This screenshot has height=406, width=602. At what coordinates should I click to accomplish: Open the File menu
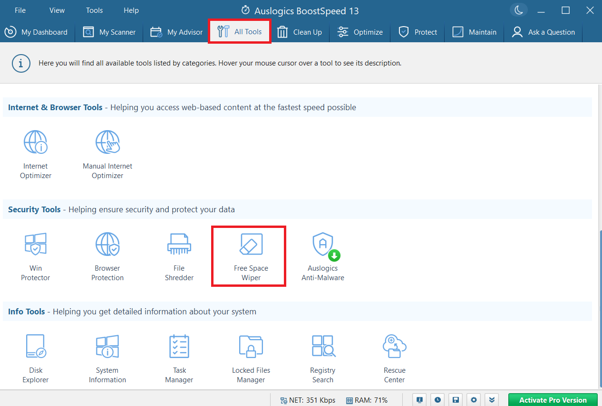click(x=20, y=10)
